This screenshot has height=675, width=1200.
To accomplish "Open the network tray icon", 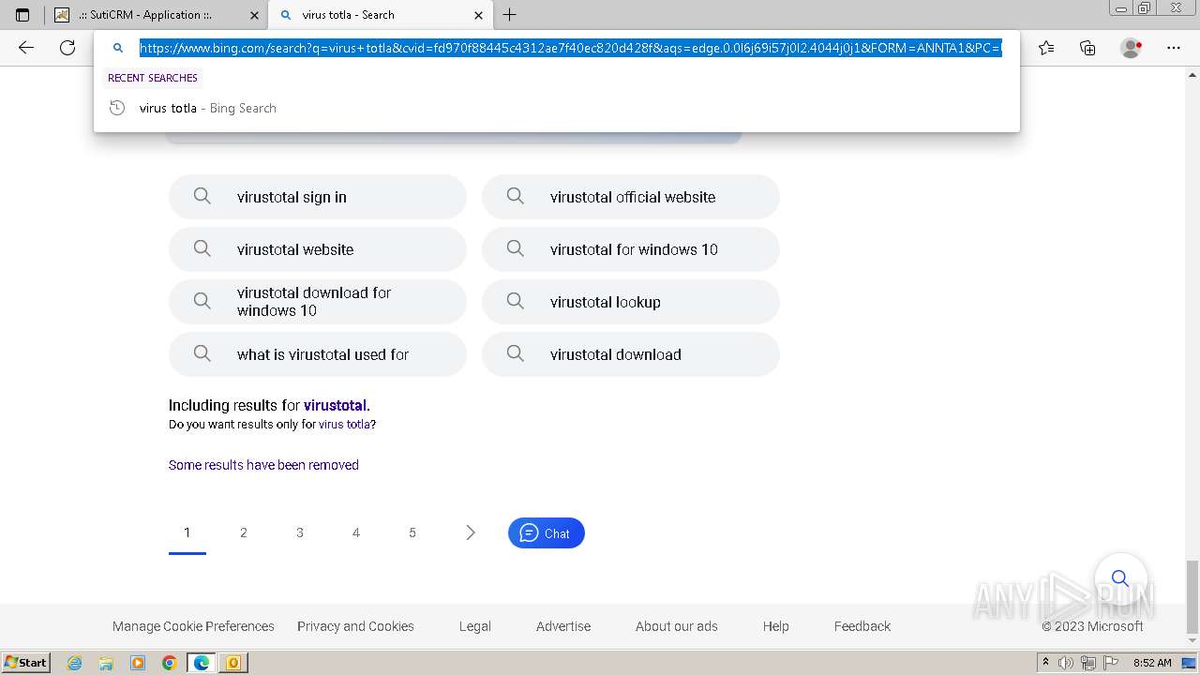I will 1088,663.
